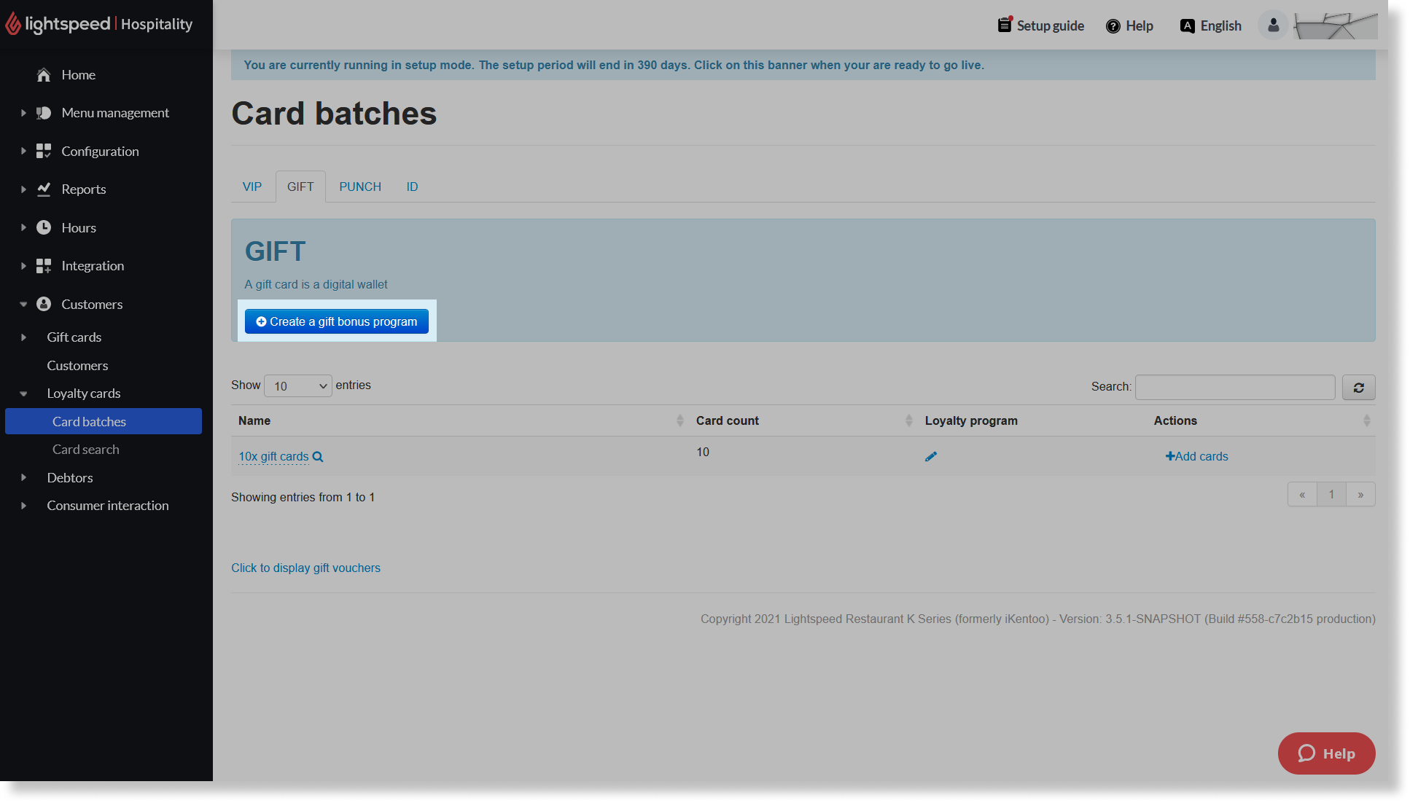The image size is (1410, 803).
Task: Click the Hours clock icon
Action: point(44,227)
